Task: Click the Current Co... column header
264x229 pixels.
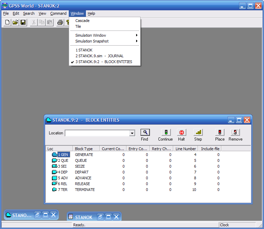Action: pyautogui.click(x=113, y=149)
